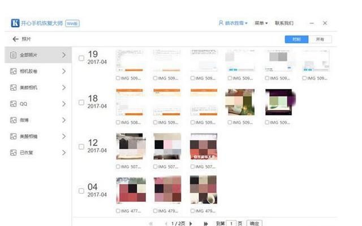Viewport: 362px width, 226px height.
Task: Expand the 已恢复 category chevron
Action: pyautogui.click(x=64, y=153)
